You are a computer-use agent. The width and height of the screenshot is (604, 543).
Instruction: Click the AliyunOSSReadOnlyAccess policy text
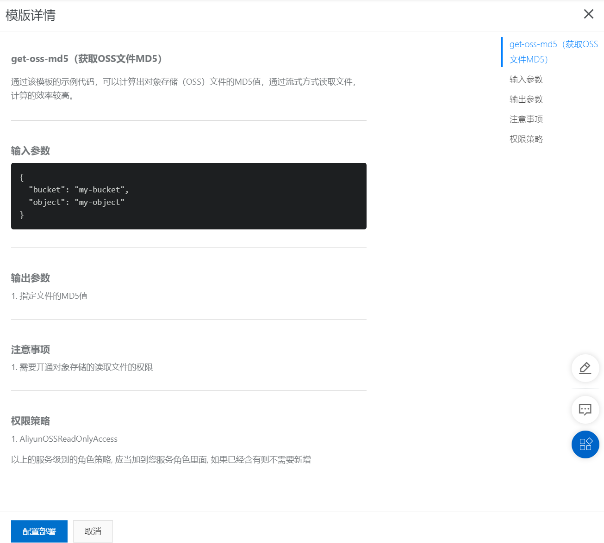point(68,439)
